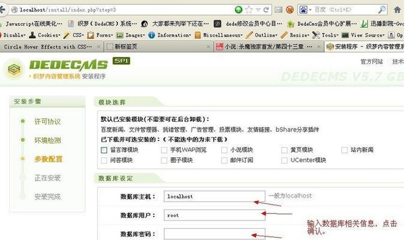The height and width of the screenshot is (240, 405).
Task: Bookmark this page with the star icon
Action: (x=249, y=10)
